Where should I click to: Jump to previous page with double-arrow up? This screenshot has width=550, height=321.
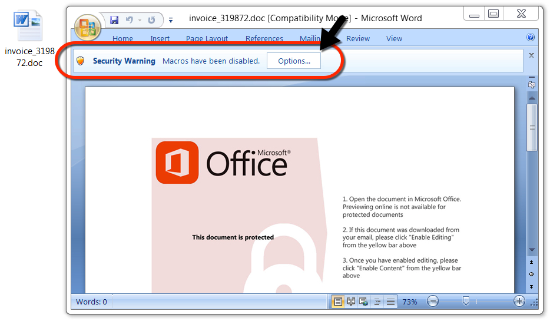(x=532, y=263)
